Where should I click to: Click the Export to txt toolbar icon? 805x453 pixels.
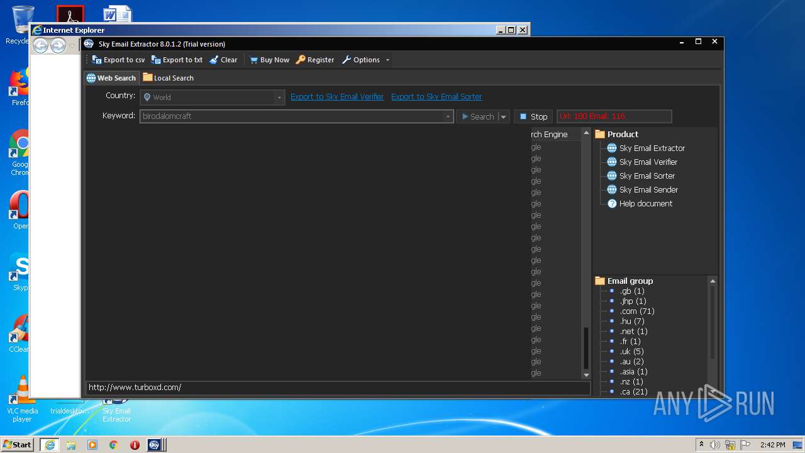(x=156, y=60)
